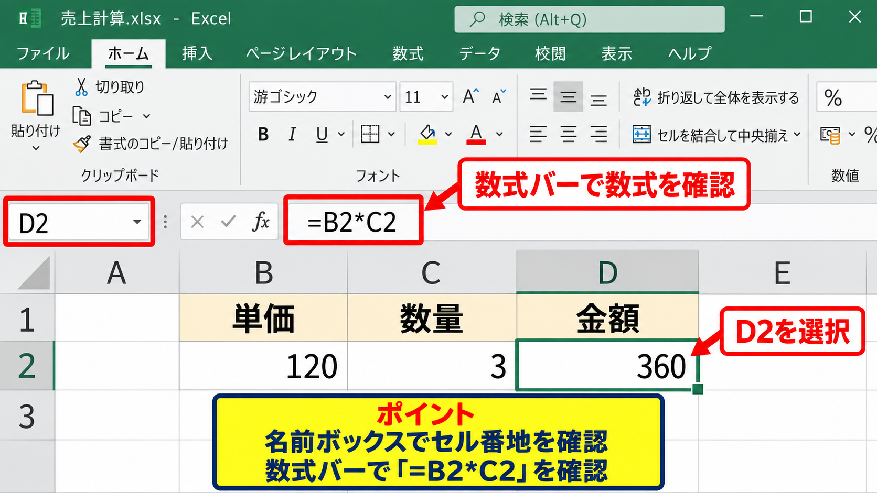Image resolution: width=877 pixels, height=493 pixels.
Task: Expand the Paste options arrow under 貼り付け
Action: tap(36, 149)
